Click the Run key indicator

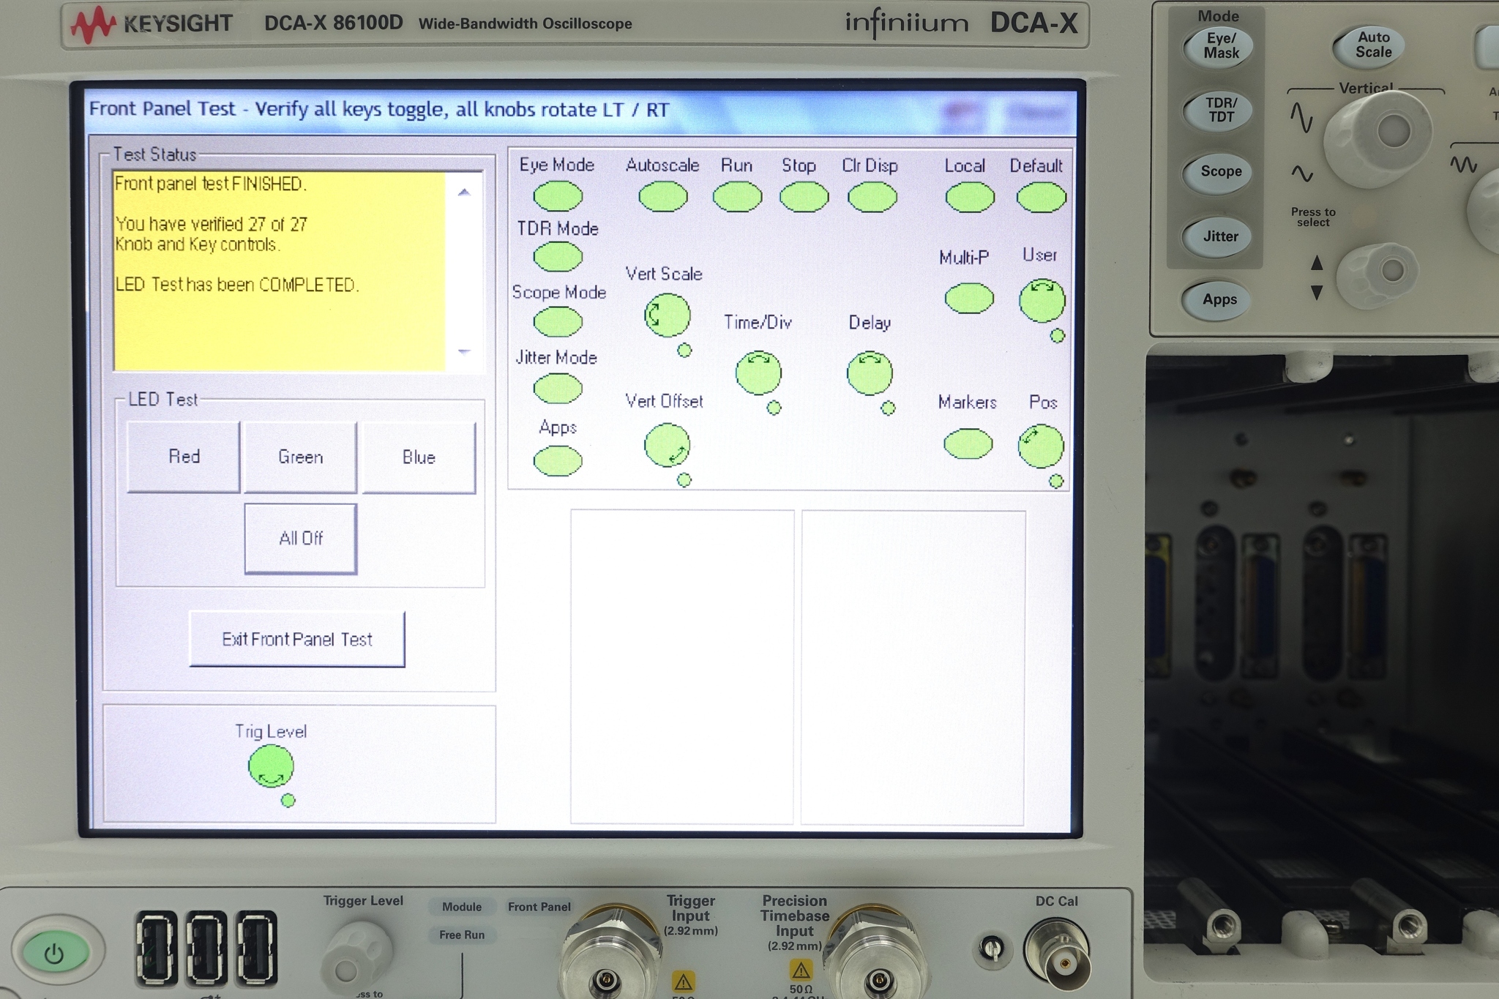737,197
